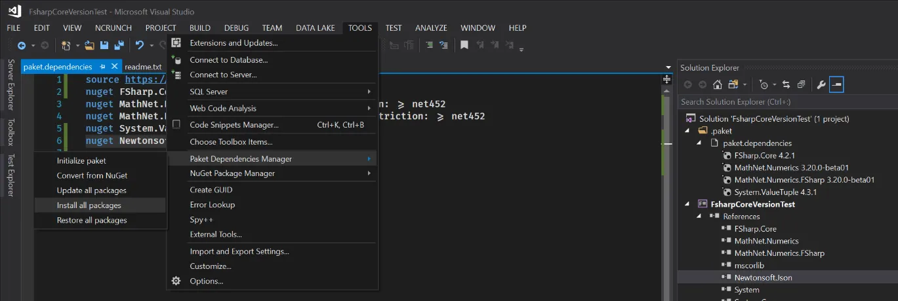Open the NCRUNCH menu
Screen dimensions: 898x301
point(113,28)
